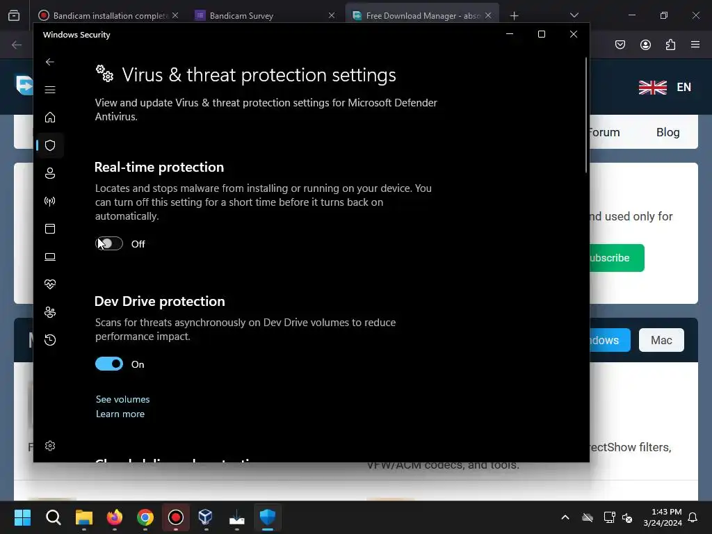
Task: Click the browser back arrow
Action: pyautogui.click(x=17, y=44)
